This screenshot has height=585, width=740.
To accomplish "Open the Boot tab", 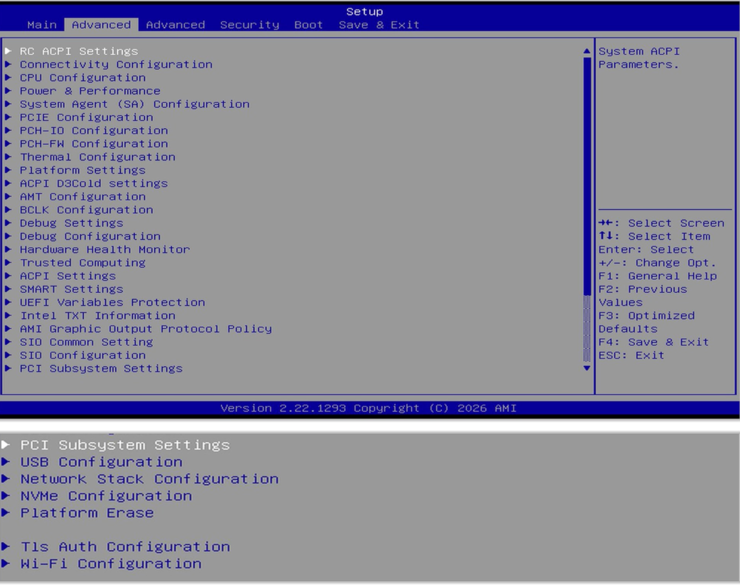I will [x=308, y=25].
